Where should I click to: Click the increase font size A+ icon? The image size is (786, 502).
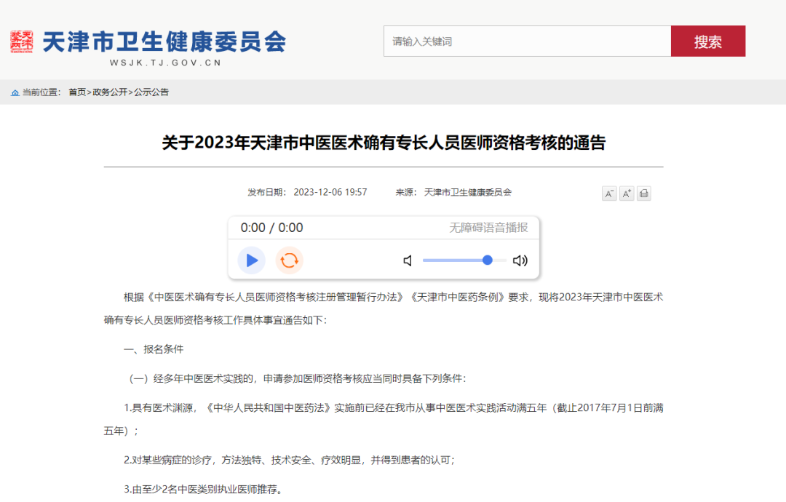[627, 194]
